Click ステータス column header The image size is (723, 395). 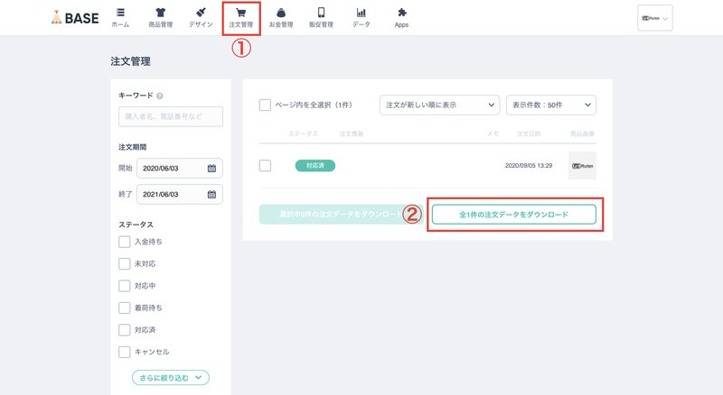coord(303,133)
